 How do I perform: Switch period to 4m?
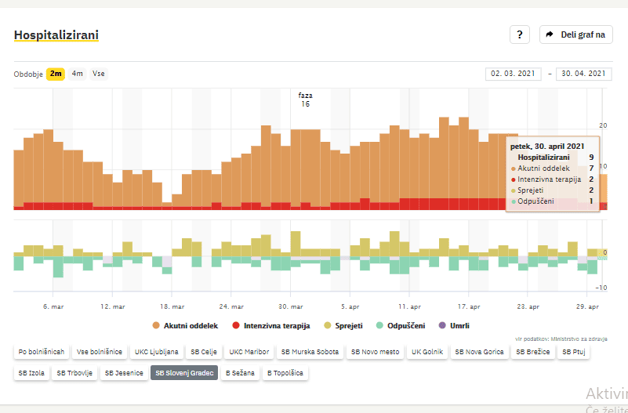(78, 74)
